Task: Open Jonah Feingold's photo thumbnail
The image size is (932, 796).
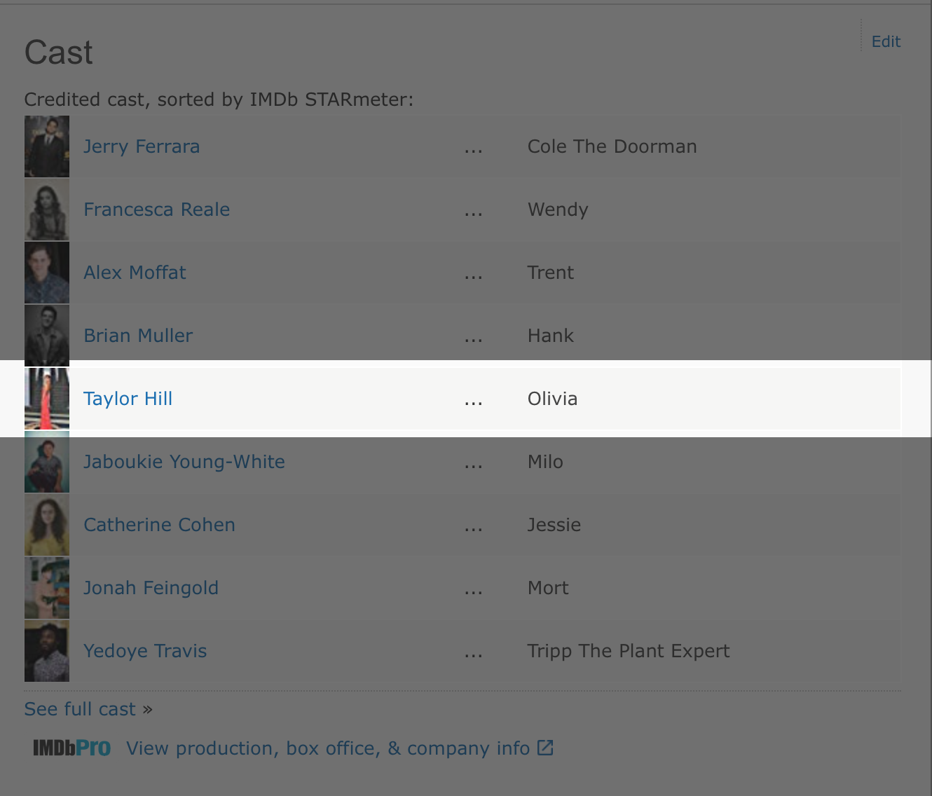Action: [47, 588]
